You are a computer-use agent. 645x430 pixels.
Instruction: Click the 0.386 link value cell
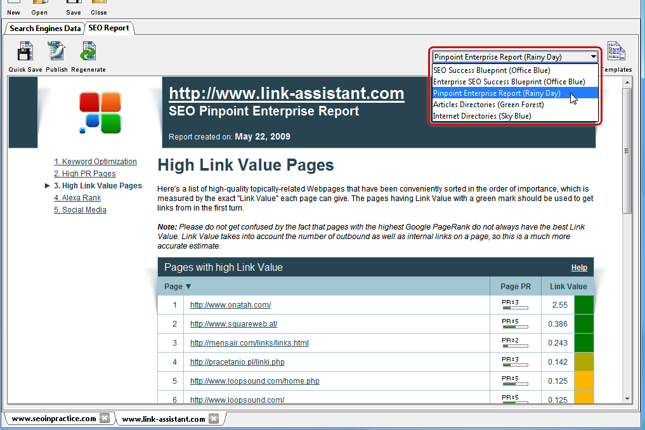pyautogui.click(x=557, y=324)
